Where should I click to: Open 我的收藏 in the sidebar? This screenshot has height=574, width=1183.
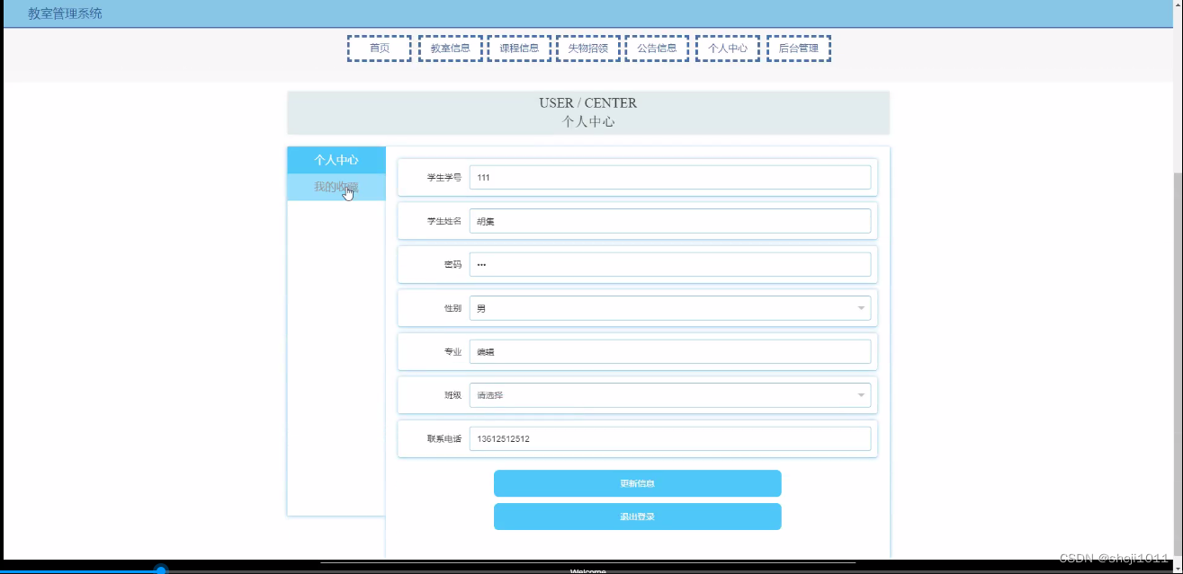336,189
